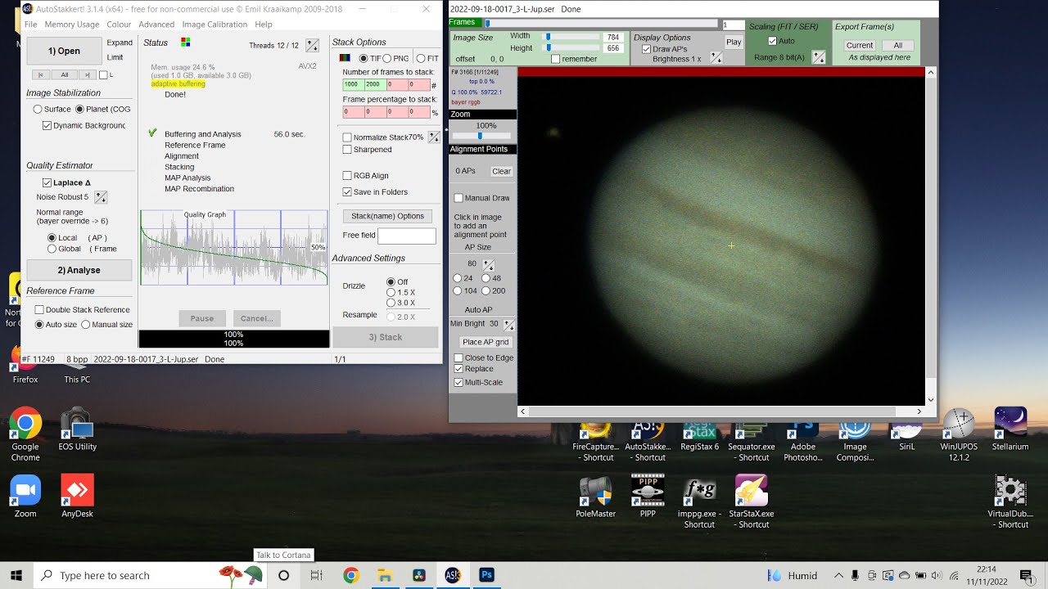Open Zoom desktop shortcut
This screenshot has height=589, width=1048.
point(25,497)
